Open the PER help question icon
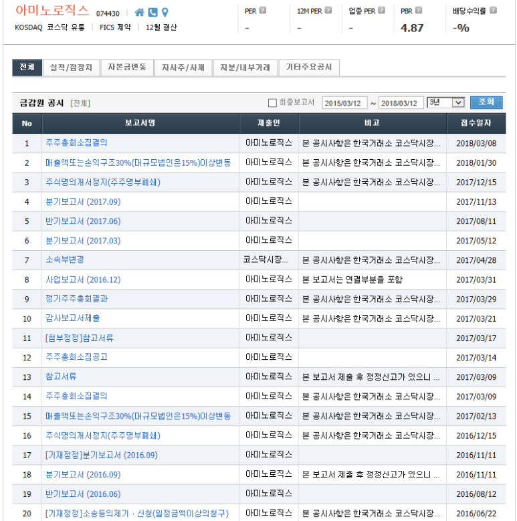 [262, 10]
